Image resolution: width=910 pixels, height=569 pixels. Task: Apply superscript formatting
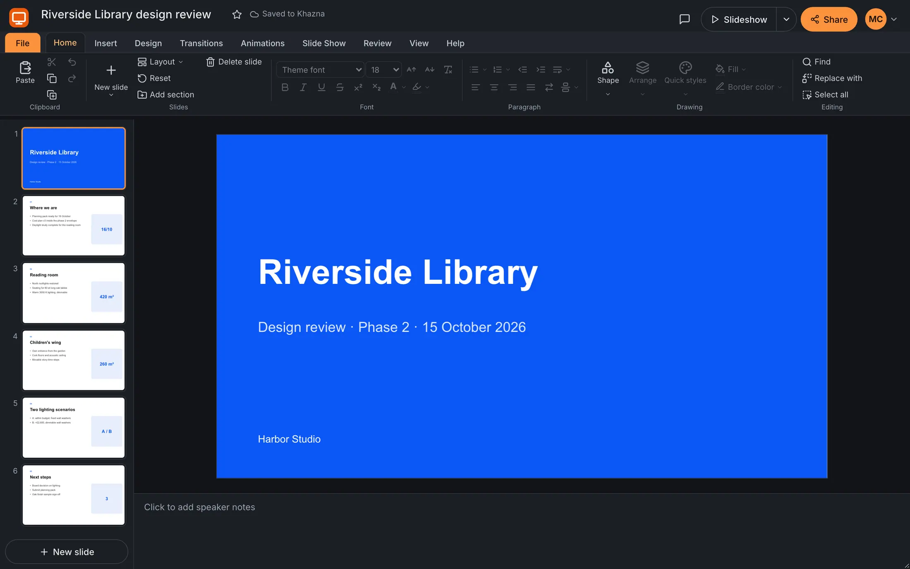pyautogui.click(x=358, y=87)
